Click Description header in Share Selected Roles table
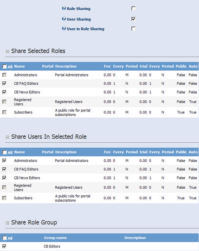Image resolution: width=199 pixels, height=251 pixels. click(66, 66)
